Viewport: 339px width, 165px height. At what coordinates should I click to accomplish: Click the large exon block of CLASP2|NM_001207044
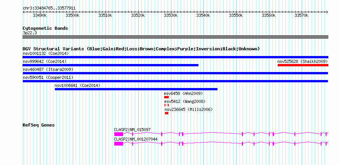118,144
